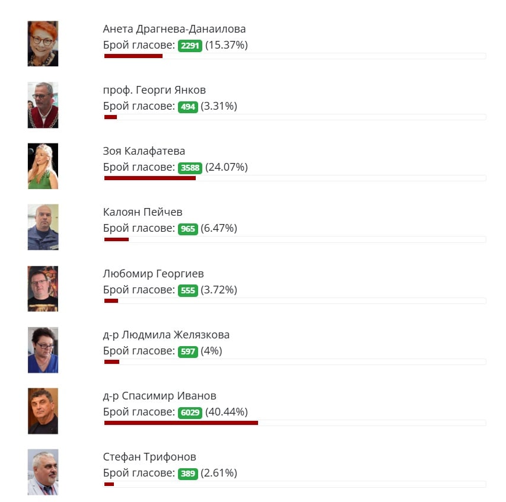Click the name Калоян Пейчев
The width and height of the screenshot is (506, 502).
pos(142,212)
